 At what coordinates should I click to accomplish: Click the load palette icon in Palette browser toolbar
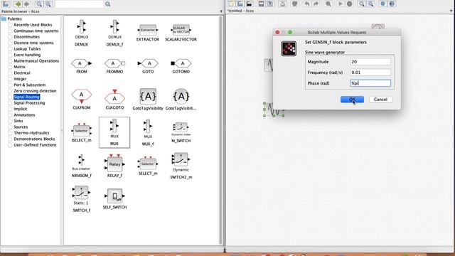pos(6,4)
